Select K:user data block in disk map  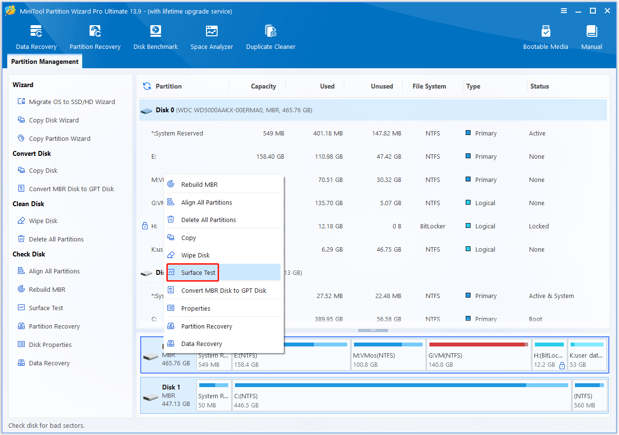(587, 355)
